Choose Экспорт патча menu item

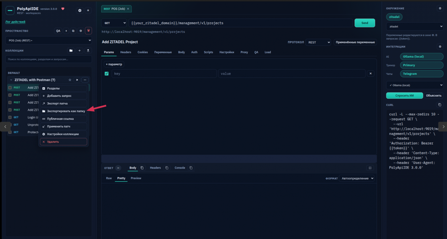(x=64, y=103)
